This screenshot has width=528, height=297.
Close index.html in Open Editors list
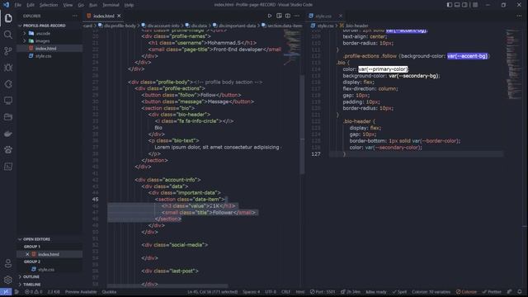[x=27, y=254]
